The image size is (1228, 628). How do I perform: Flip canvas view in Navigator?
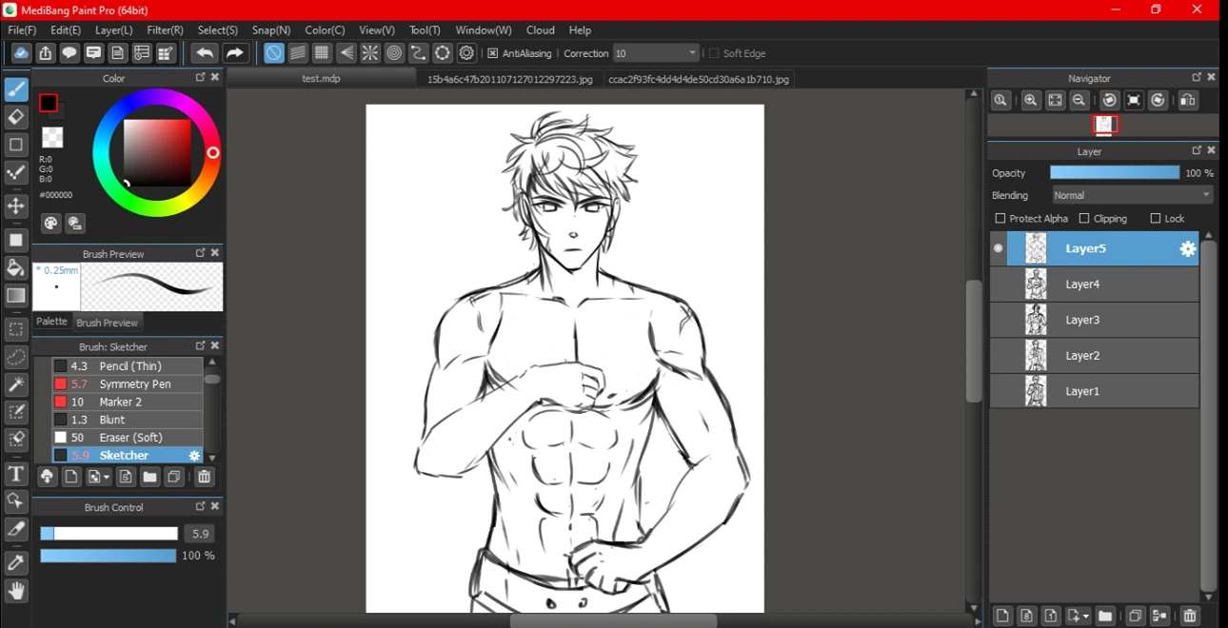click(1188, 100)
